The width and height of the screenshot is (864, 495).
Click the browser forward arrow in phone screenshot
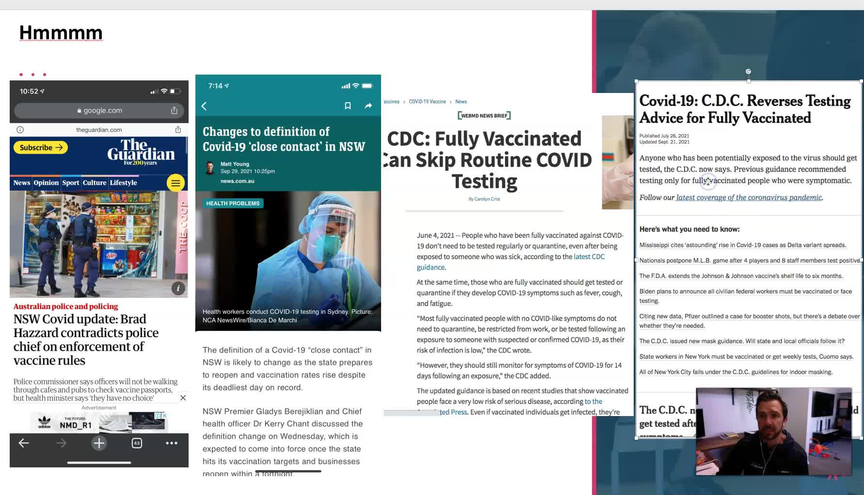click(x=61, y=443)
